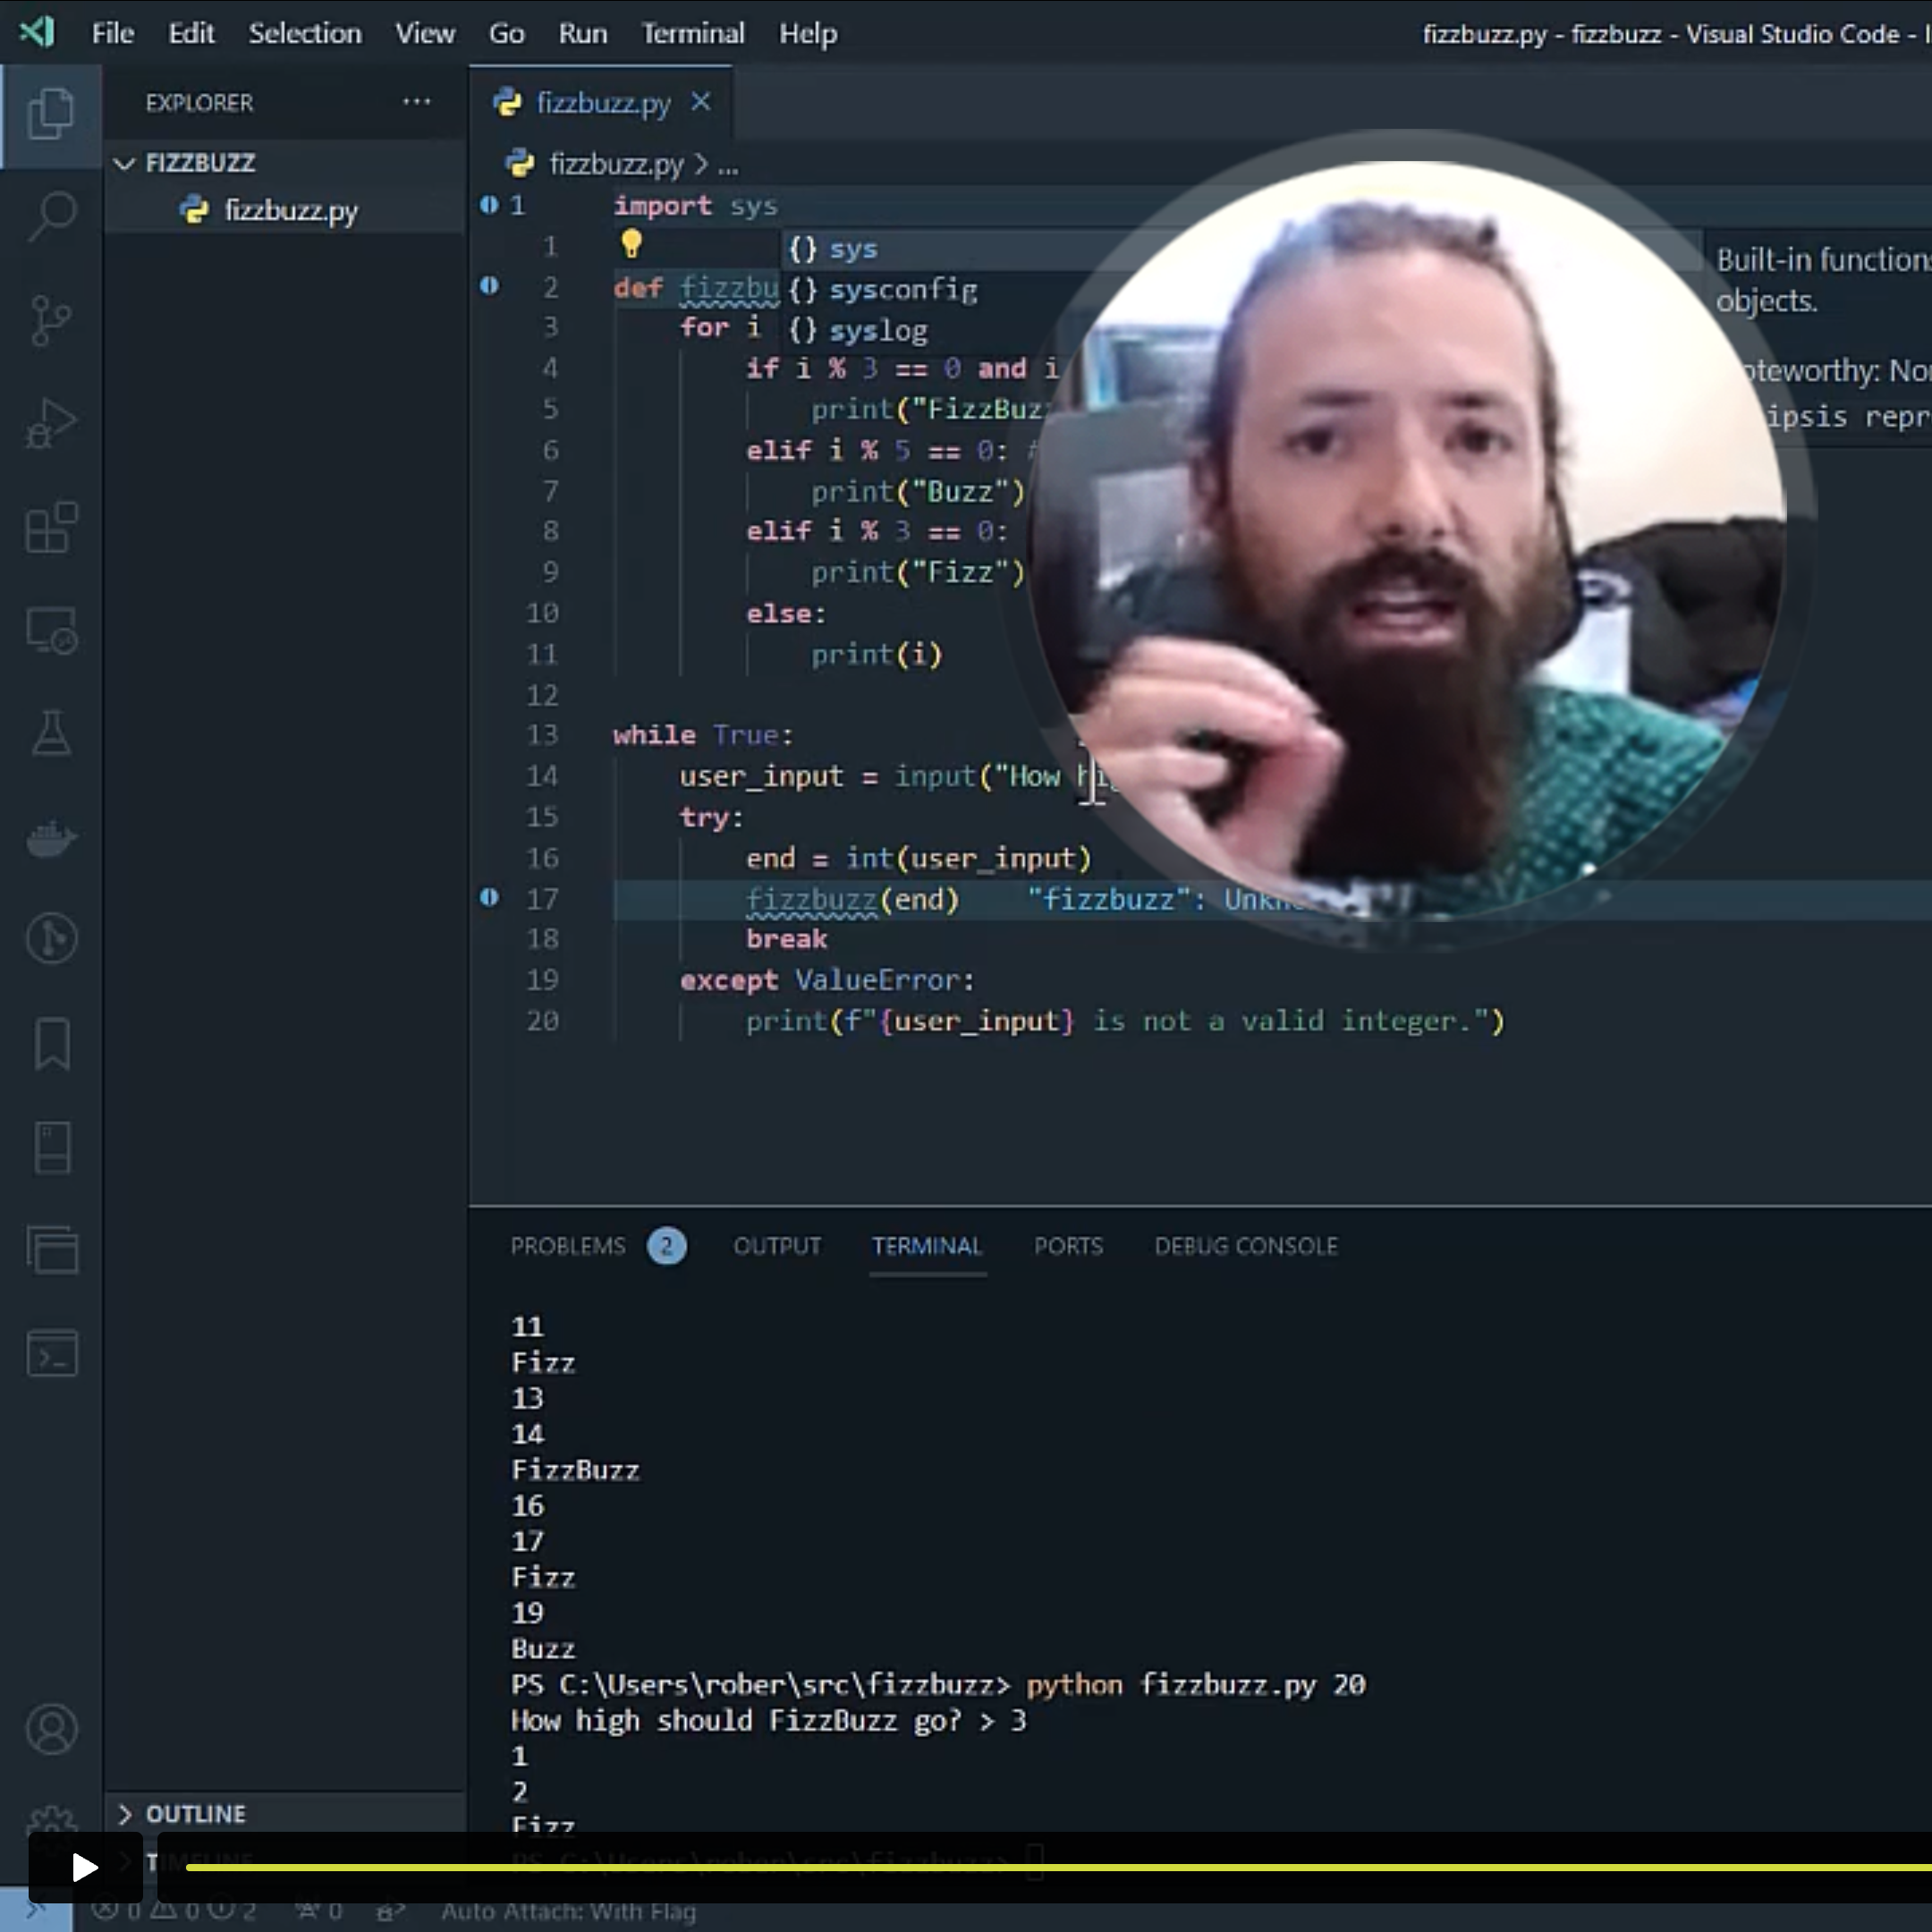
Task: Click the problems count badge '2'
Action: 666,1246
